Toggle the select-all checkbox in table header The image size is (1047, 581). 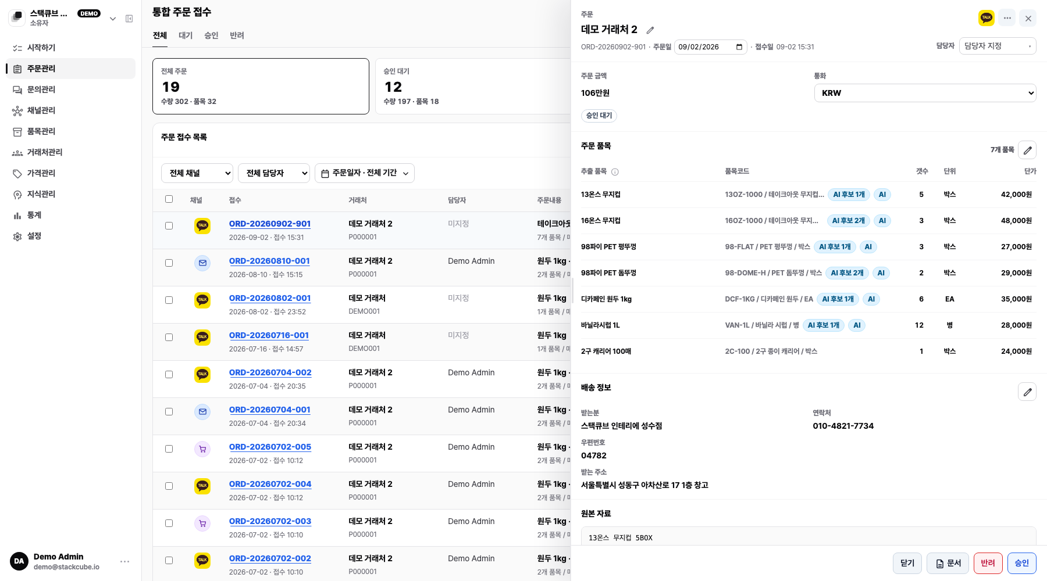pos(169,199)
